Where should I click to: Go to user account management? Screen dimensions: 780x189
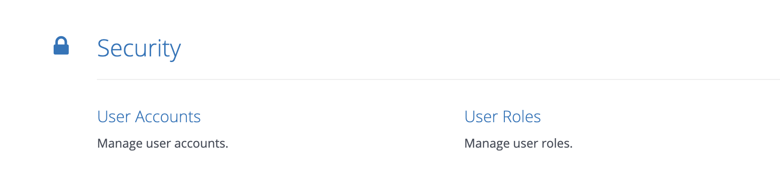149,117
